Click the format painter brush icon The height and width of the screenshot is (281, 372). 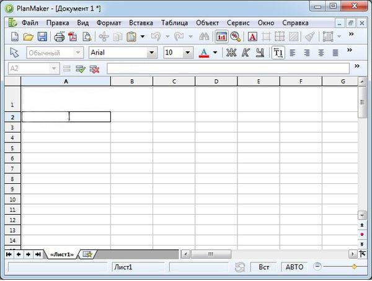(x=309, y=37)
